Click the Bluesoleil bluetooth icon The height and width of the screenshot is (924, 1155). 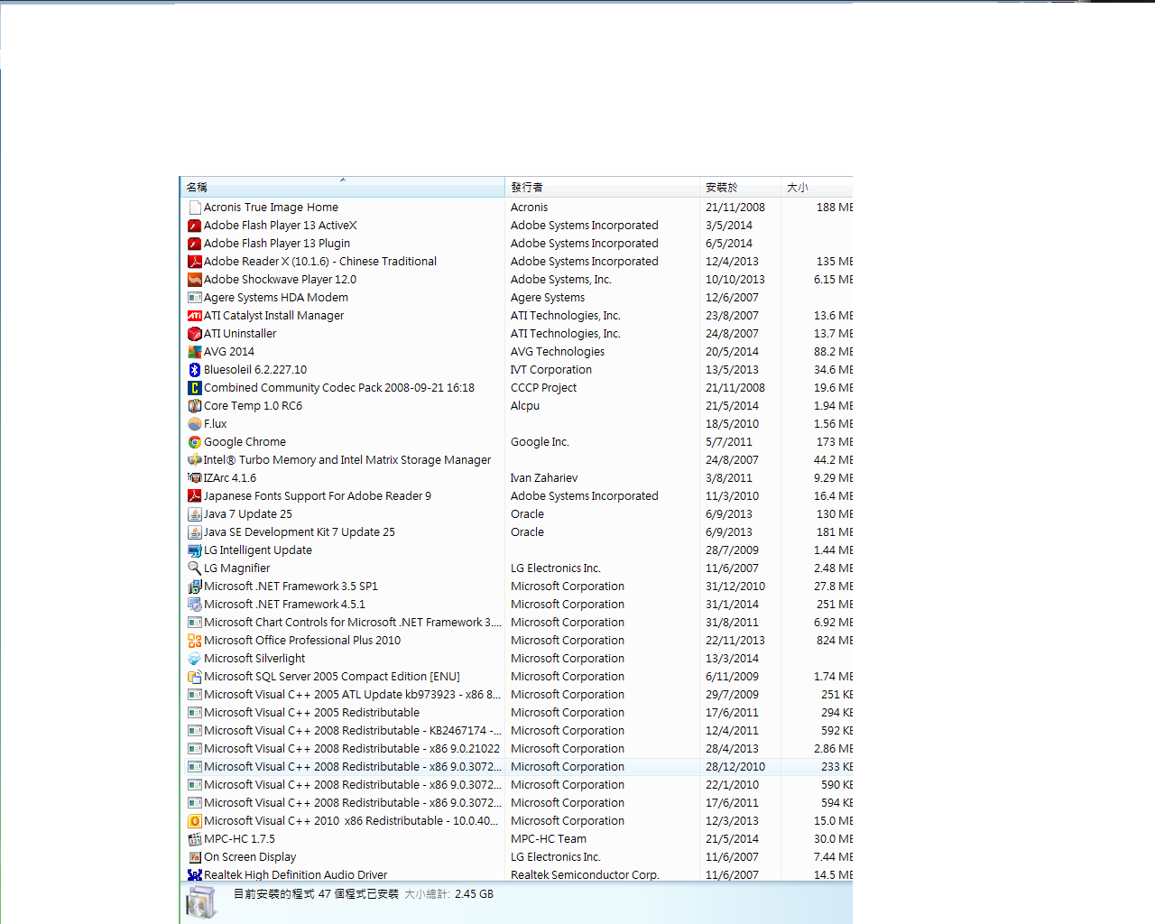(194, 370)
